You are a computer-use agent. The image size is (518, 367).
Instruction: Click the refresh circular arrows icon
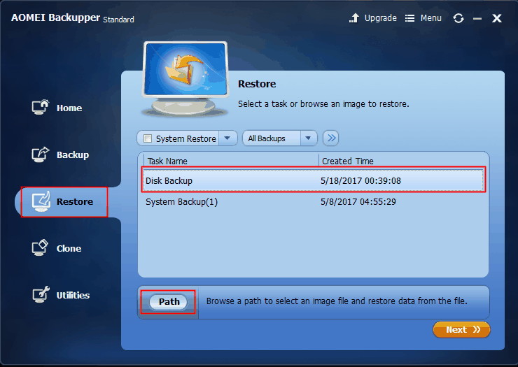458,18
